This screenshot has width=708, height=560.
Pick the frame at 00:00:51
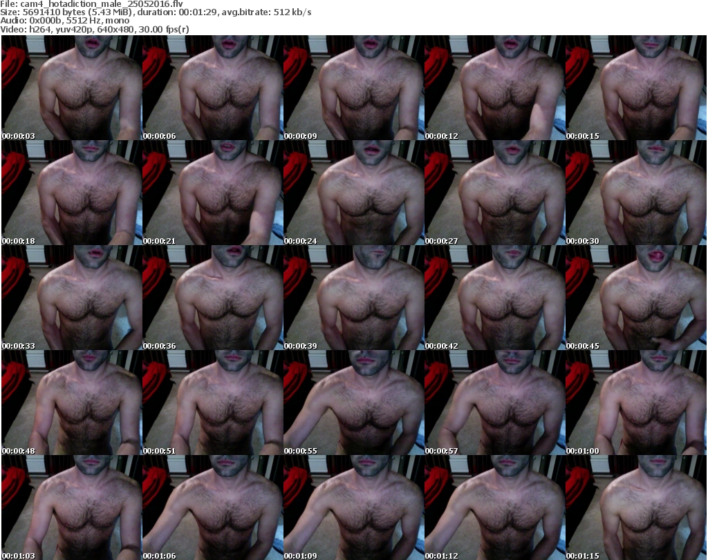click(x=213, y=403)
